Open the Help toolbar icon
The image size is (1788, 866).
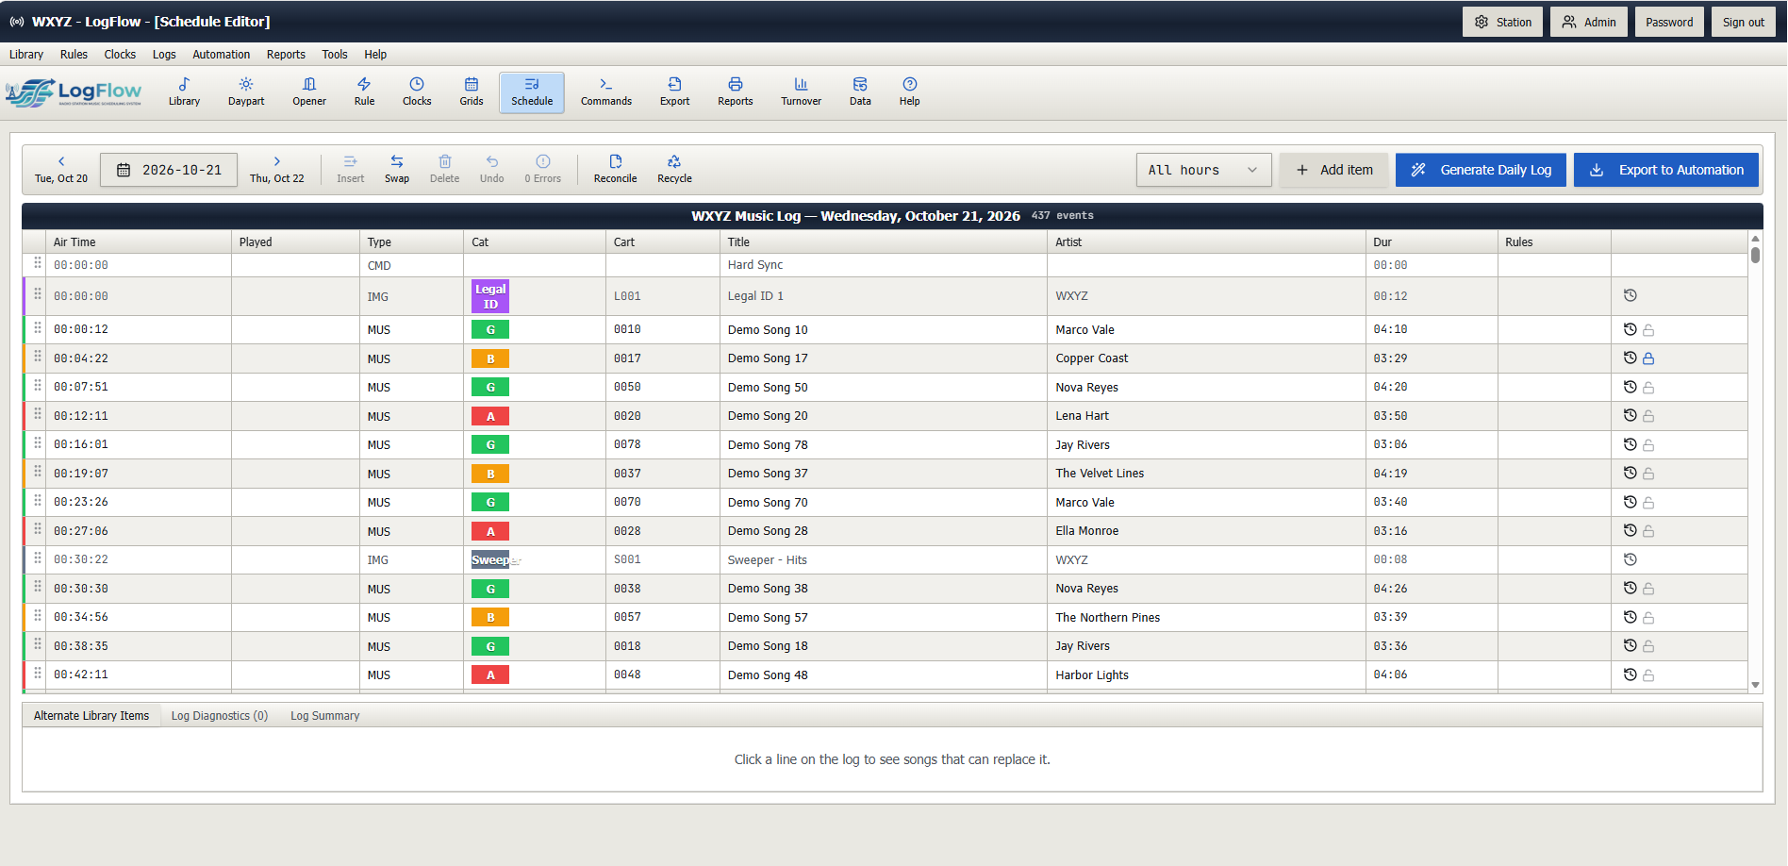909,92
